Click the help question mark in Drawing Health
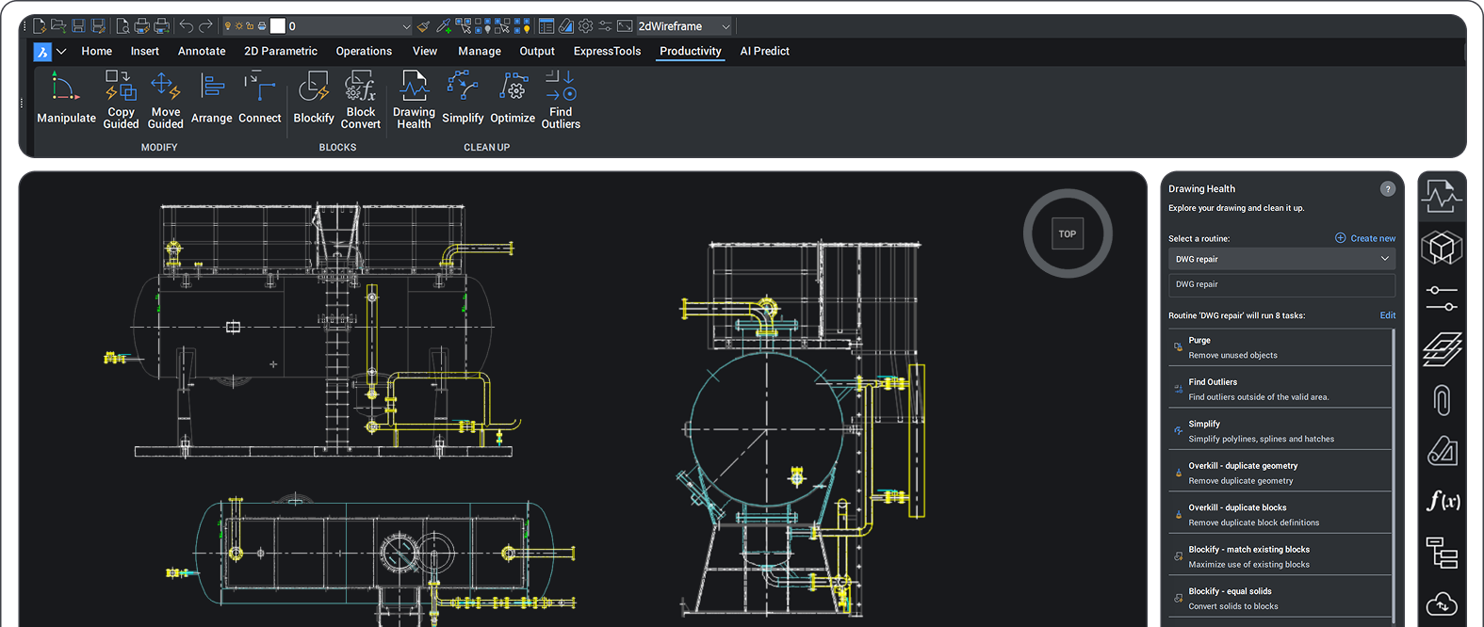This screenshot has width=1484, height=627. click(1387, 189)
